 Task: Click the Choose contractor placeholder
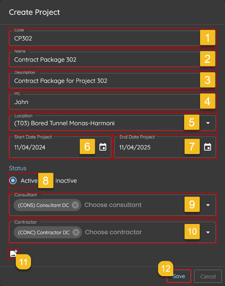[x=113, y=232]
